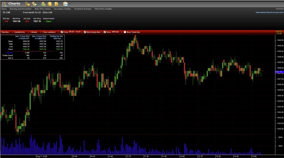Click the clipboard icon in toolbar

(66, 4)
